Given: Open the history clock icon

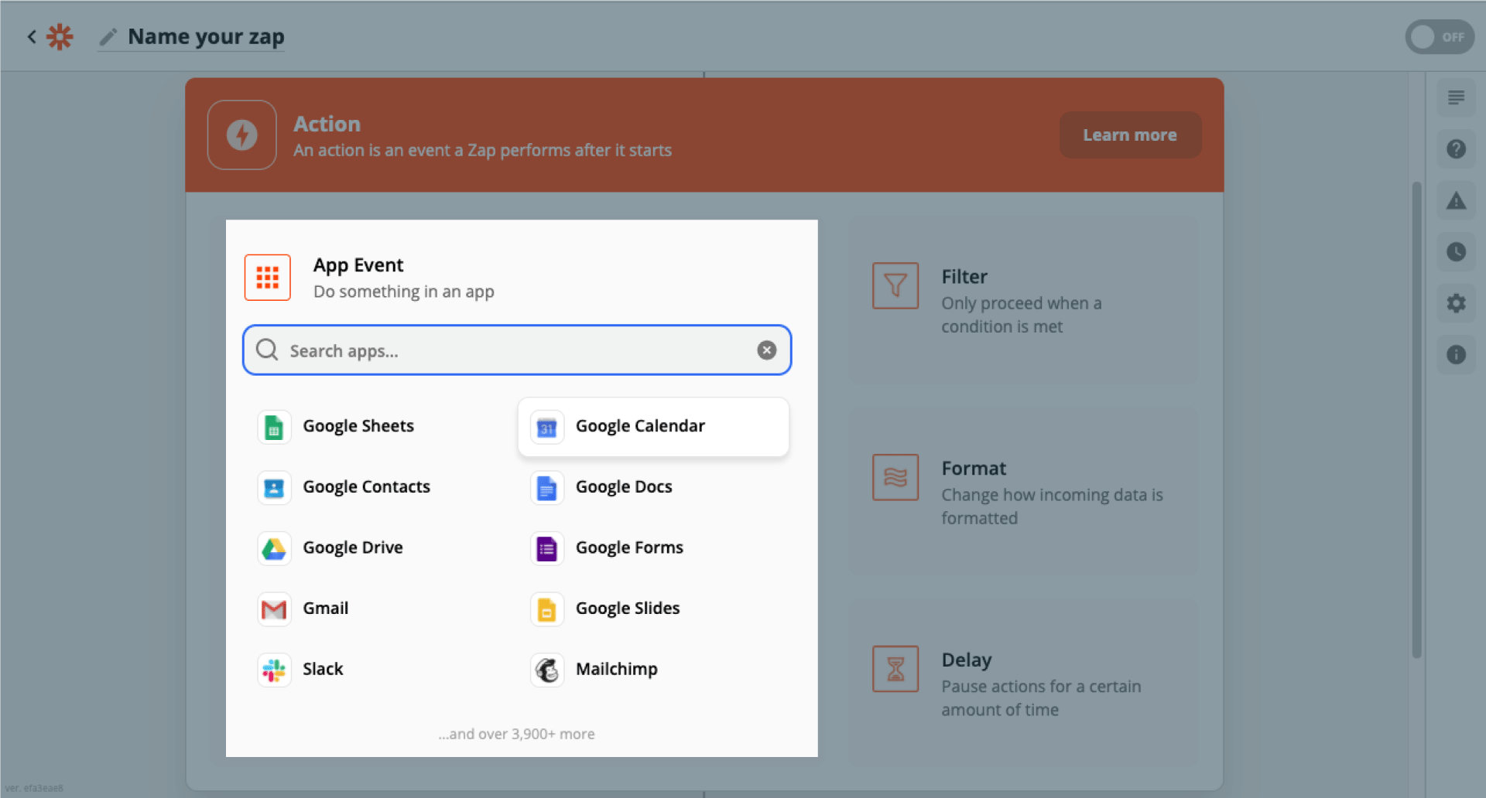Looking at the screenshot, I should click(x=1456, y=251).
